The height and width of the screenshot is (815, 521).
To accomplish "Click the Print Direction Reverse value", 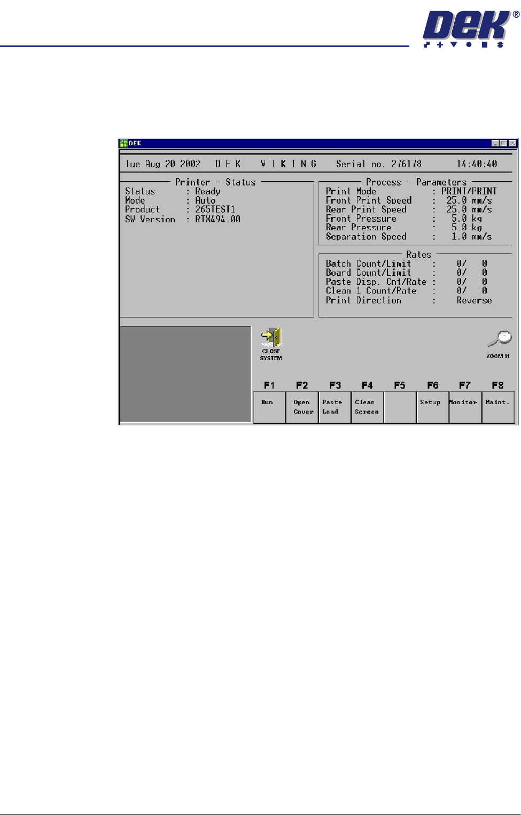I will tap(474, 300).
